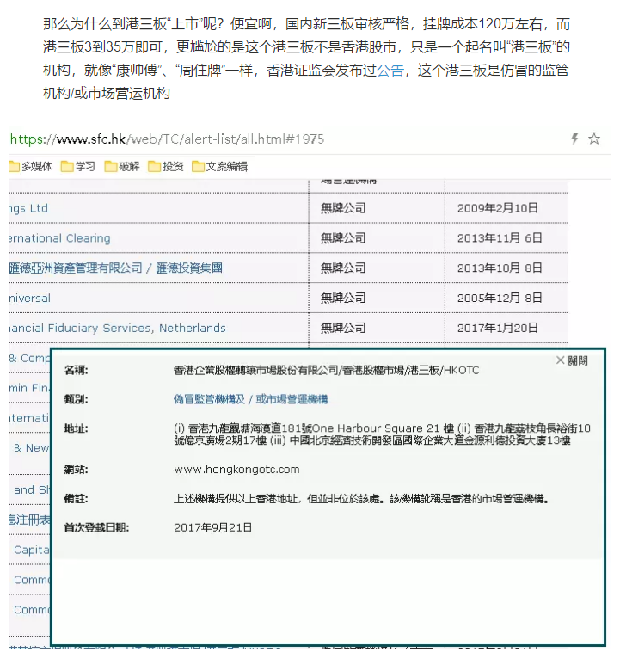
Task: Open the 文案编辑 bookmarks folder
Action: [220, 167]
